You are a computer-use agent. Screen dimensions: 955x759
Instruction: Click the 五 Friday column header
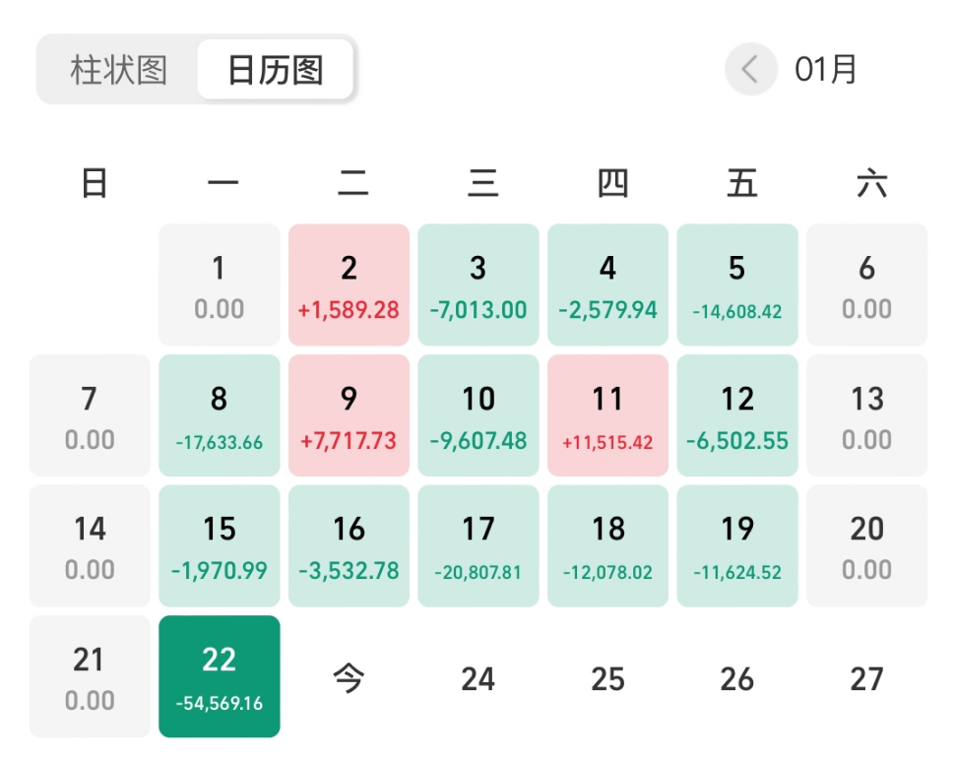pos(741,183)
